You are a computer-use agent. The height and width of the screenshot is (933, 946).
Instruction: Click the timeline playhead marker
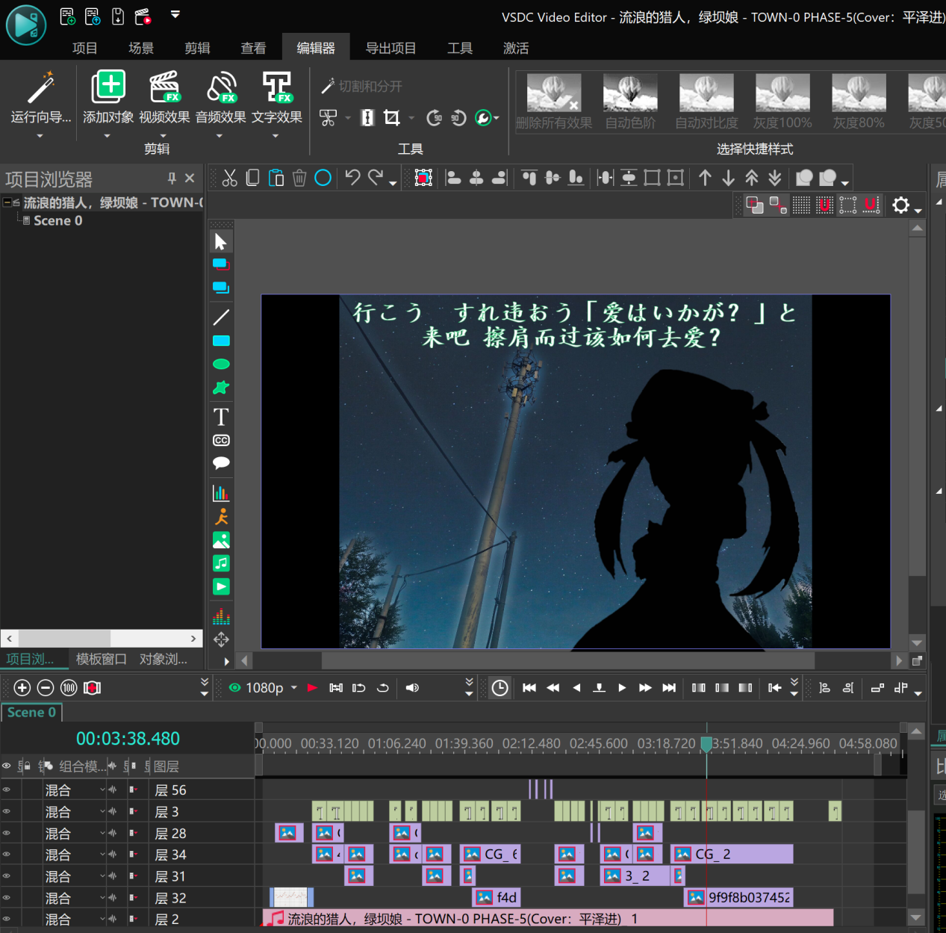click(x=706, y=745)
